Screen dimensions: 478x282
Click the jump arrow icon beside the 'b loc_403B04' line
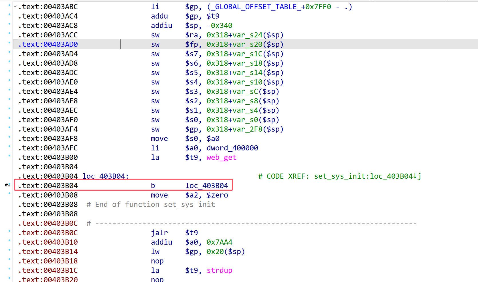(x=7, y=185)
